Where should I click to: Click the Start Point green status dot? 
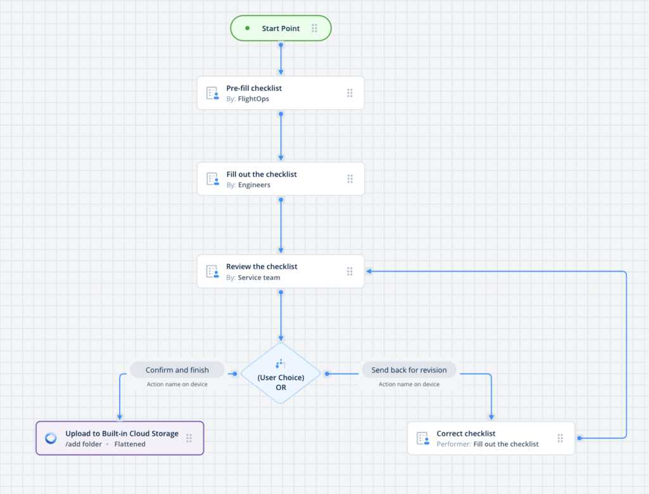pyautogui.click(x=248, y=28)
